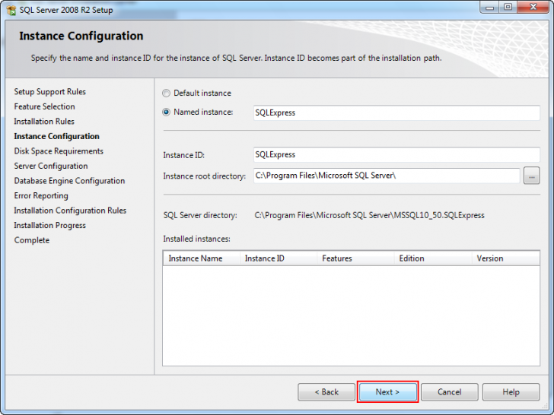Image resolution: width=554 pixels, height=415 pixels.
Task: Click the Instance root directory field
Action: point(387,176)
